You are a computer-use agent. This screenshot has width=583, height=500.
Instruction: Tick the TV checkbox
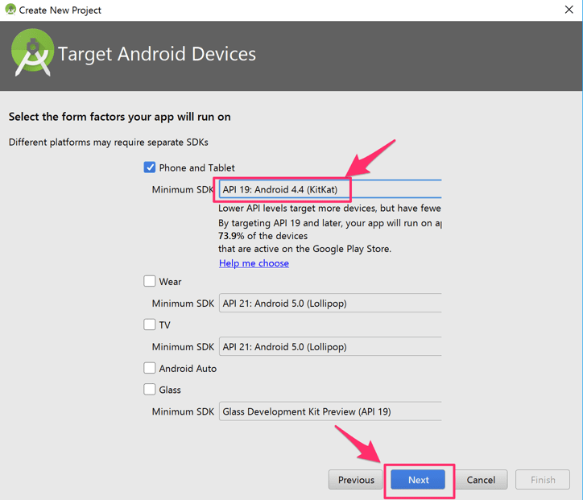(x=150, y=324)
